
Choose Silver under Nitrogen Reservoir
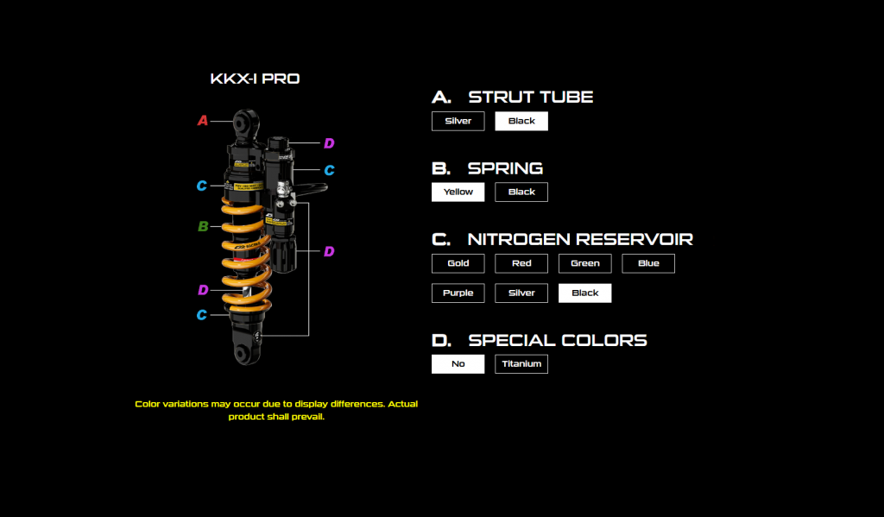tap(521, 293)
